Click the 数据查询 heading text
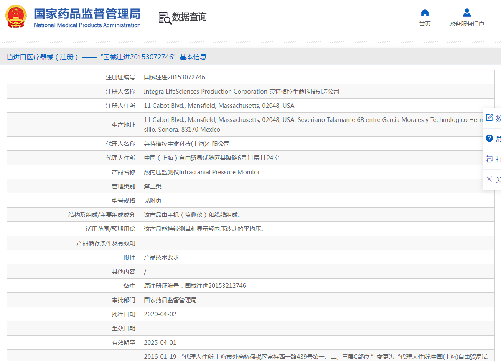The image size is (501, 361). [x=189, y=17]
